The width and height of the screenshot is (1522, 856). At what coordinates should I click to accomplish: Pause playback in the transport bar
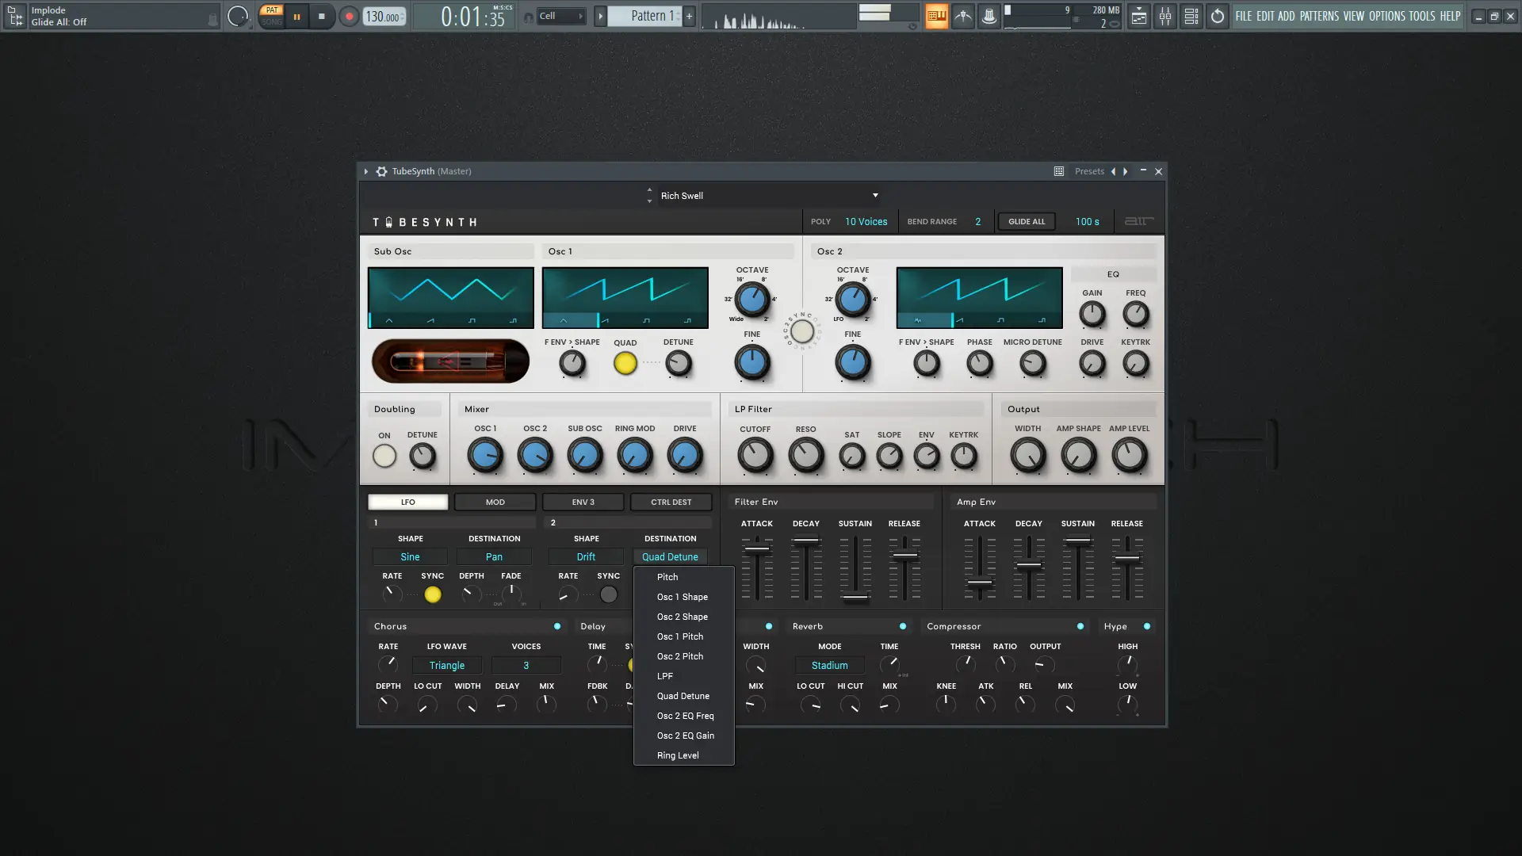point(296,16)
